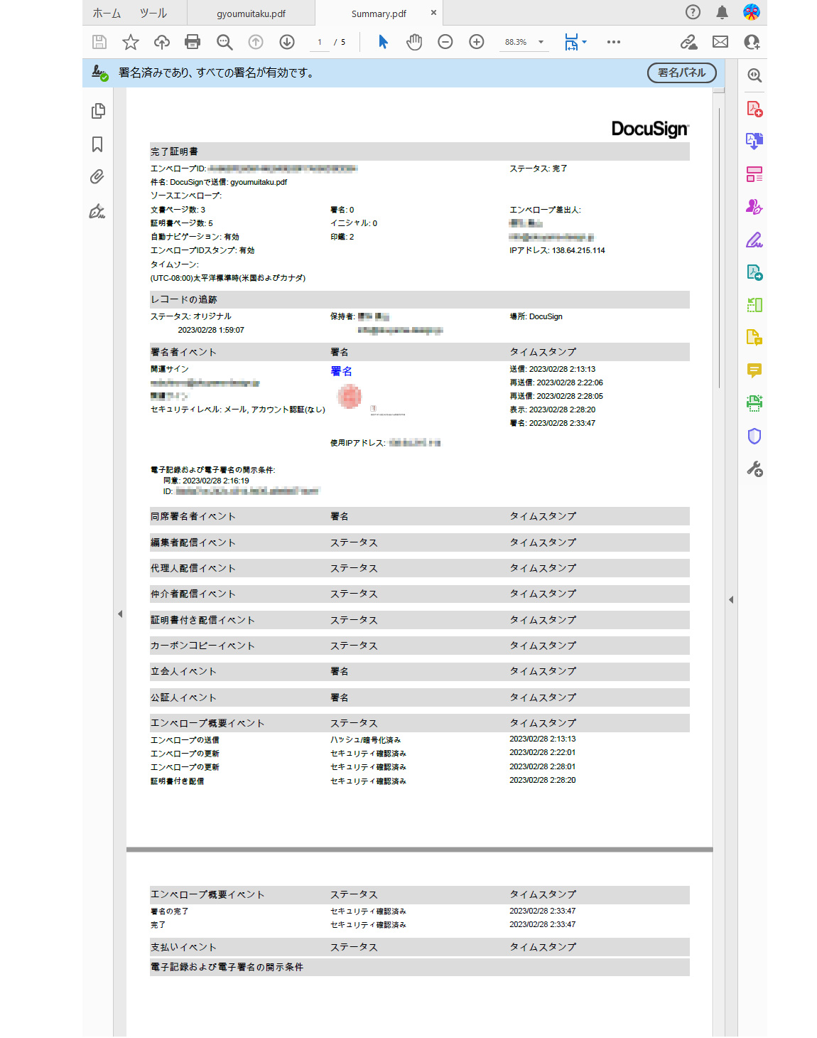Show the signatures panel from the left sidebar
This screenshot has height=1038, width=817.
pos(97,211)
